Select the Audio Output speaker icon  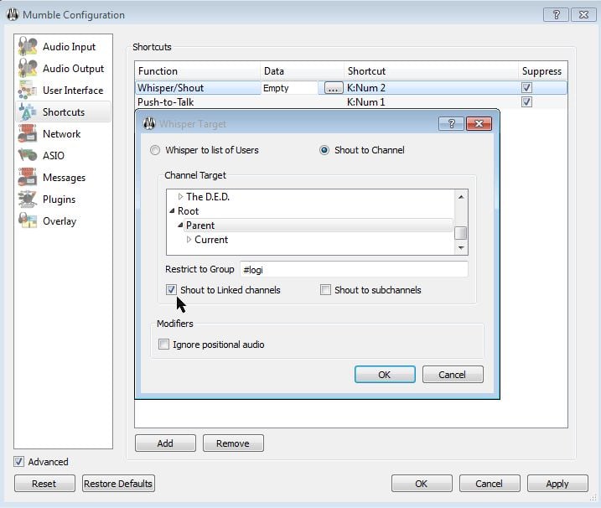coord(28,69)
